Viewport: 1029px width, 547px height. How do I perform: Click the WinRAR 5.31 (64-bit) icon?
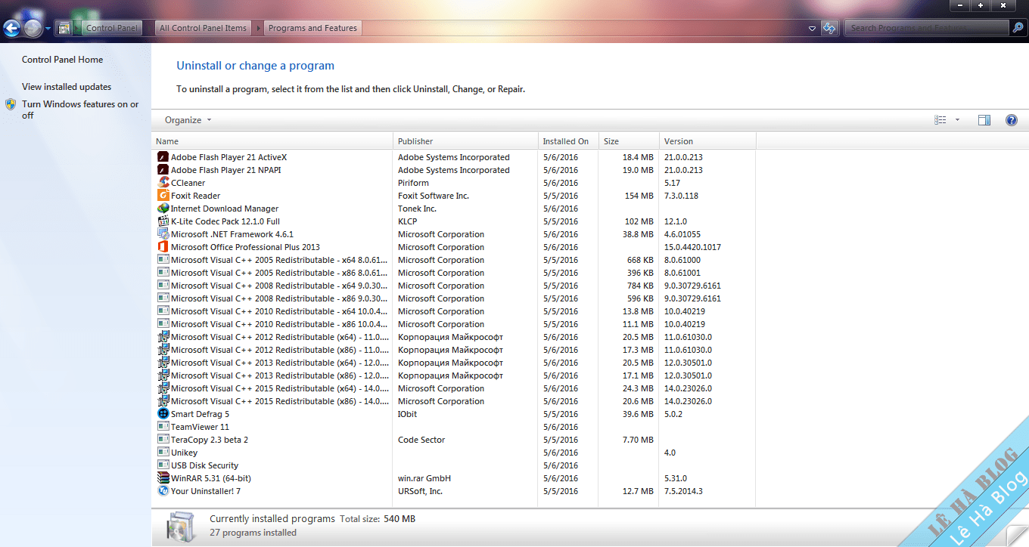click(163, 478)
